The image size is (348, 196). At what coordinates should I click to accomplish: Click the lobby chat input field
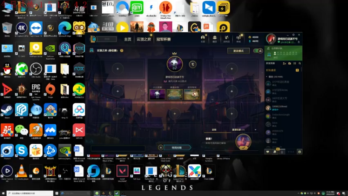point(118,148)
